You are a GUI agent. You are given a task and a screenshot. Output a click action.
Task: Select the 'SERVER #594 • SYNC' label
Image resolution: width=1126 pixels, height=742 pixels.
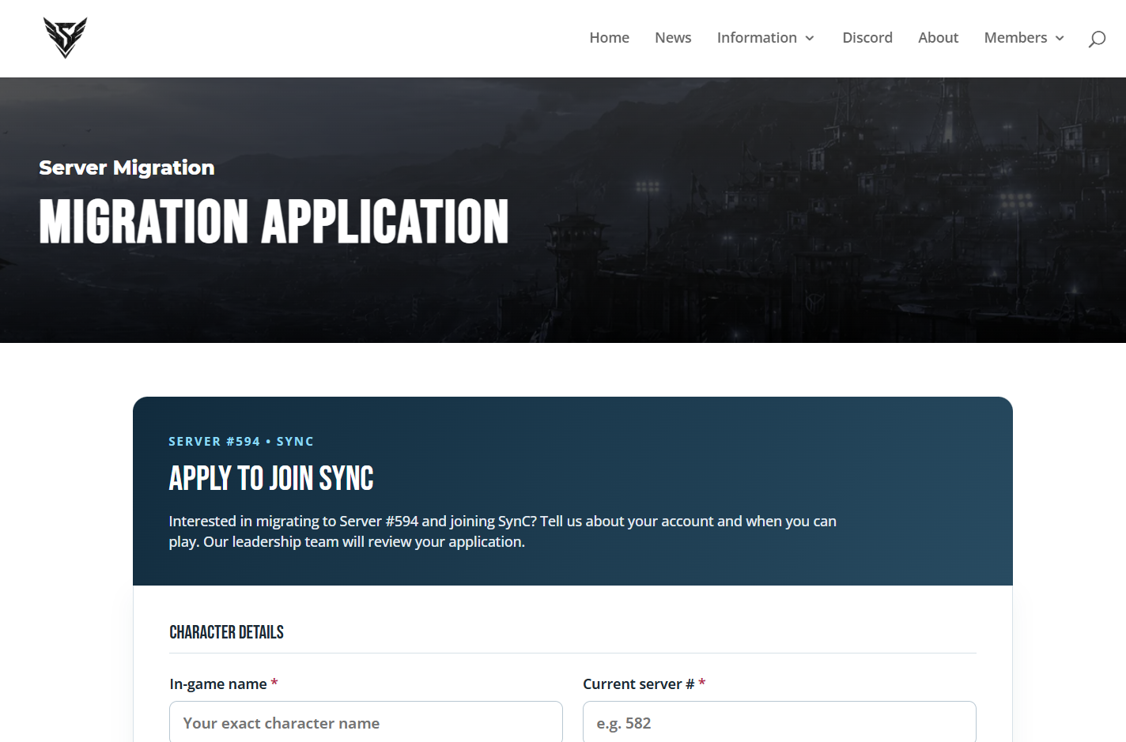tap(241, 442)
